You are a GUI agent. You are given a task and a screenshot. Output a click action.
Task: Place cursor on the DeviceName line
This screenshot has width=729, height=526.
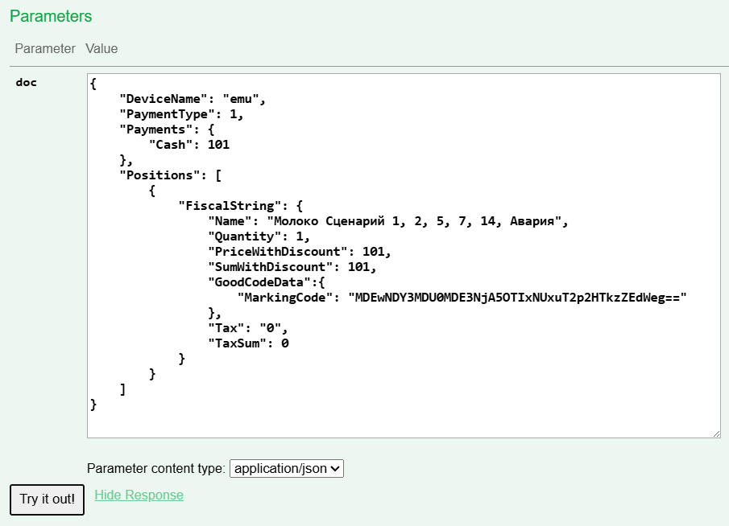[192, 99]
